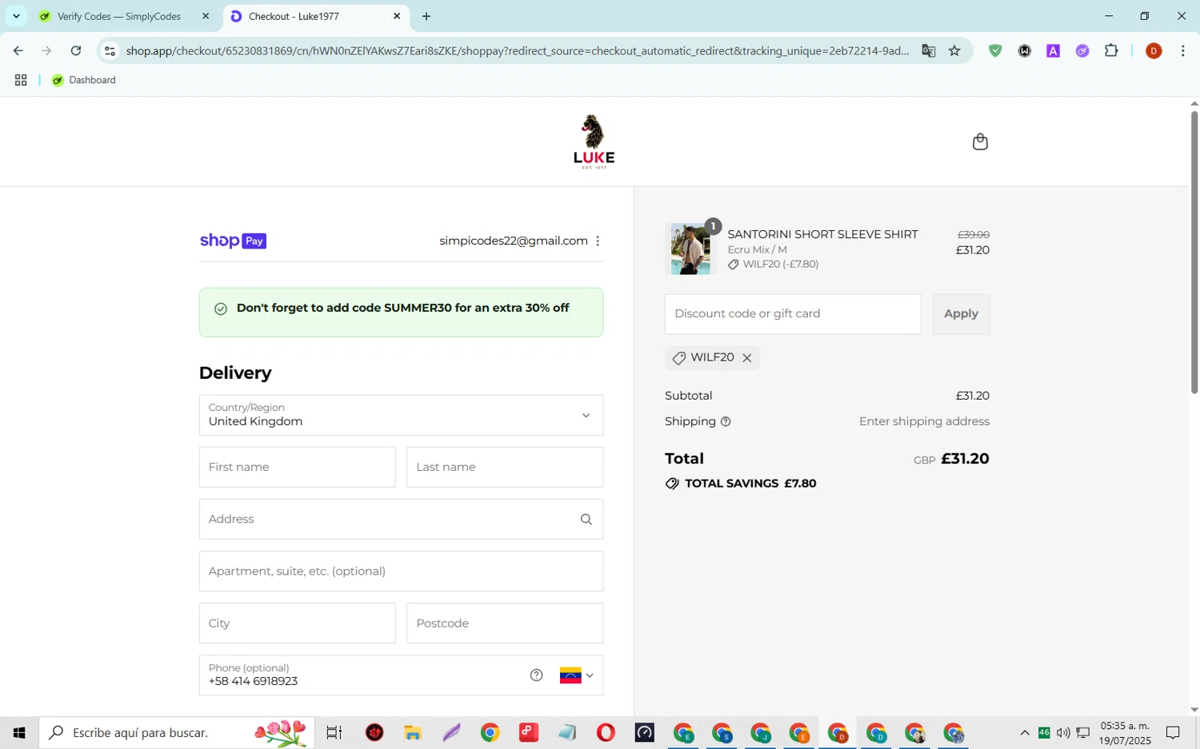Viewport: 1200px width, 749px height.
Task: Click the Windows taskbar search box
Action: point(177,732)
